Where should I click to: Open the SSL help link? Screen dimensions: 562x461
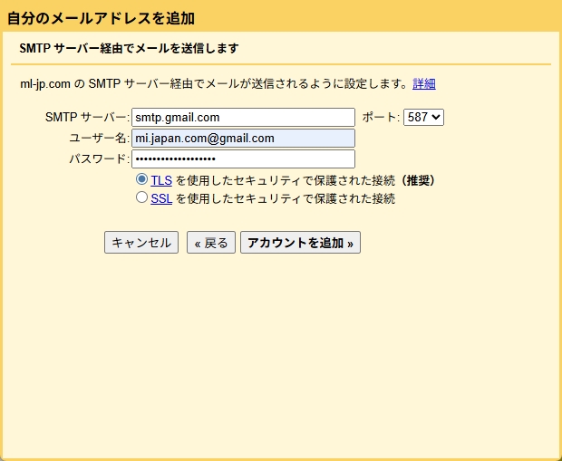pyautogui.click(x=161, y=198)
